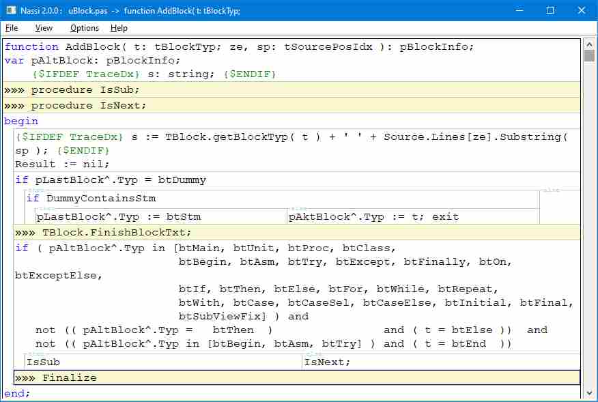Expand the collapsed 'Finalize' block

click(297, 377)
